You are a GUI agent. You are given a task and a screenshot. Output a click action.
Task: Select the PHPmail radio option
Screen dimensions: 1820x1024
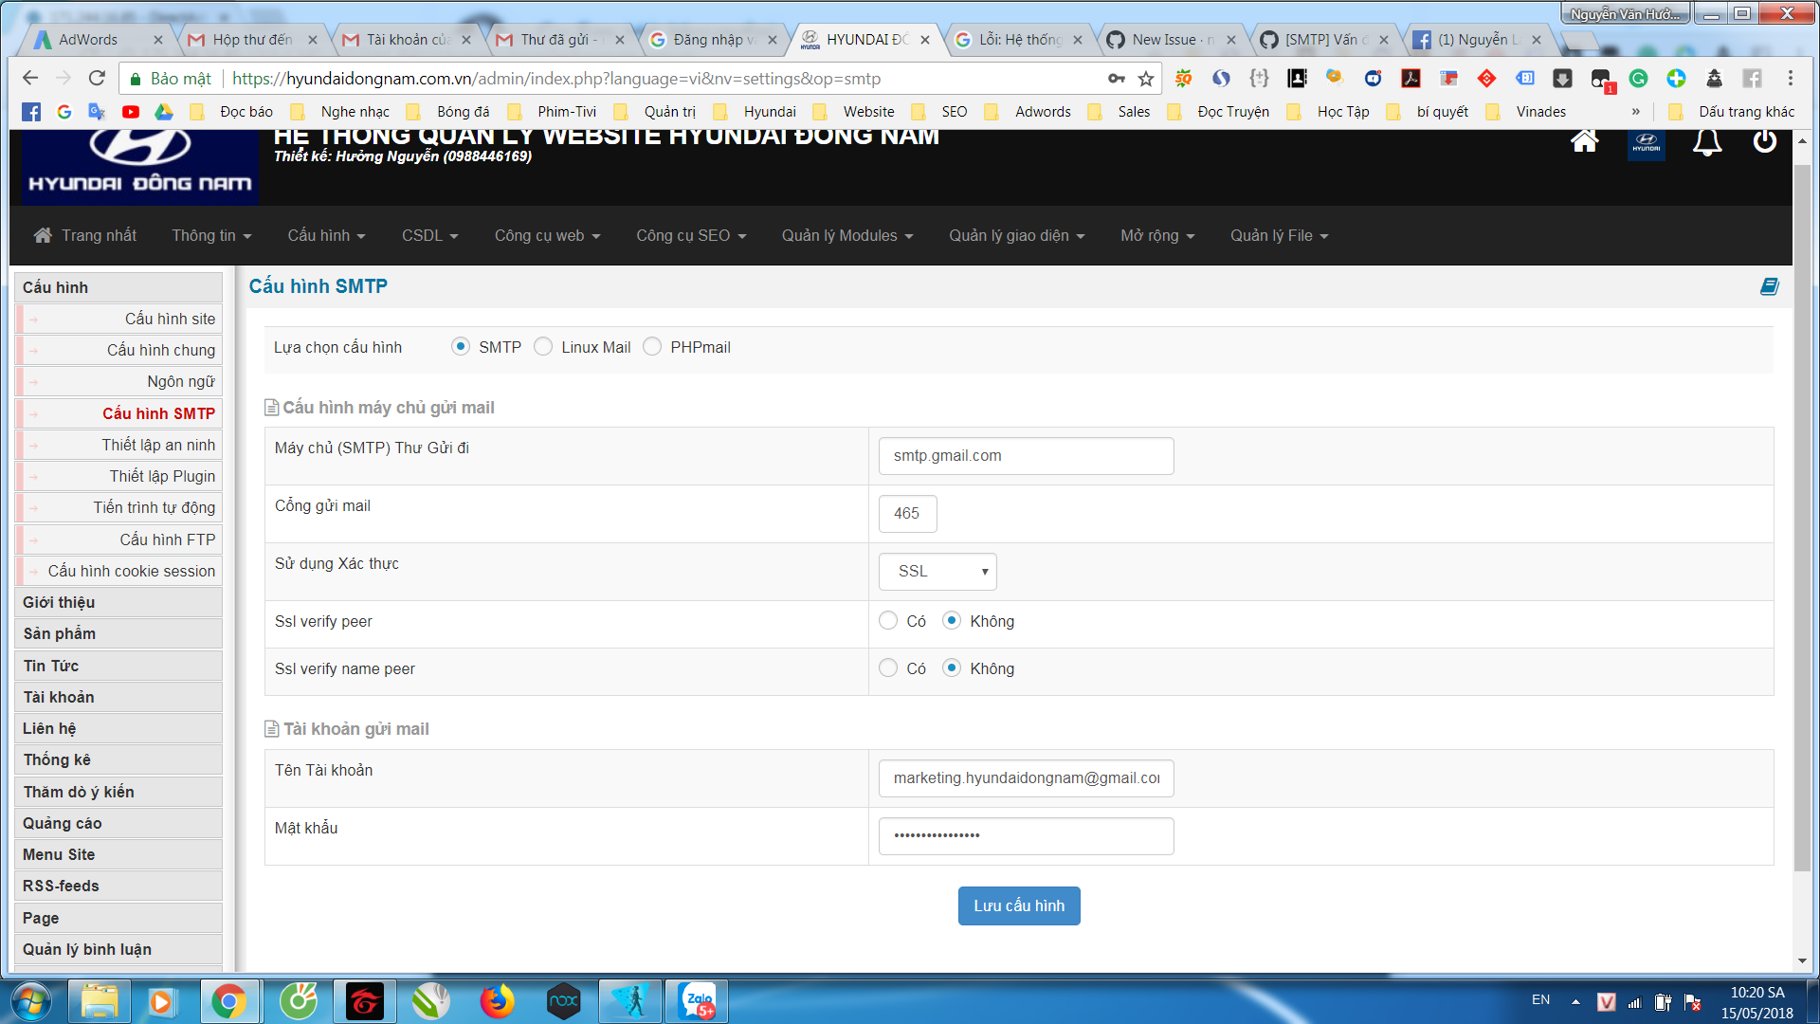pos(652,347)
